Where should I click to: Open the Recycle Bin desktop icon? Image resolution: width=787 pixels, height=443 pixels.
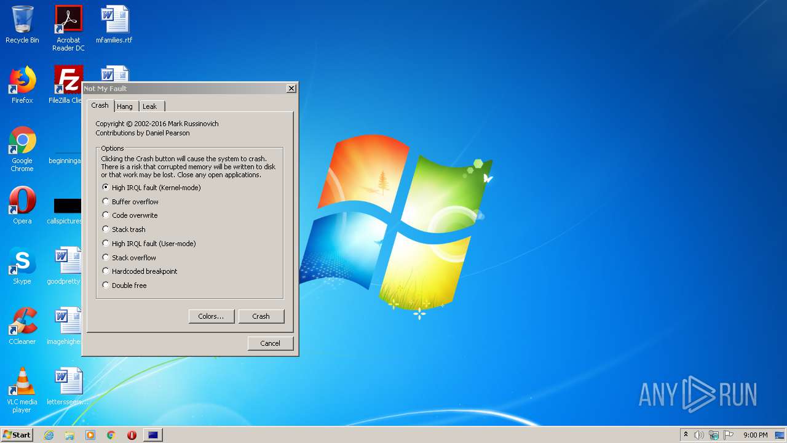pyautogui.click(x=22, y=25)
